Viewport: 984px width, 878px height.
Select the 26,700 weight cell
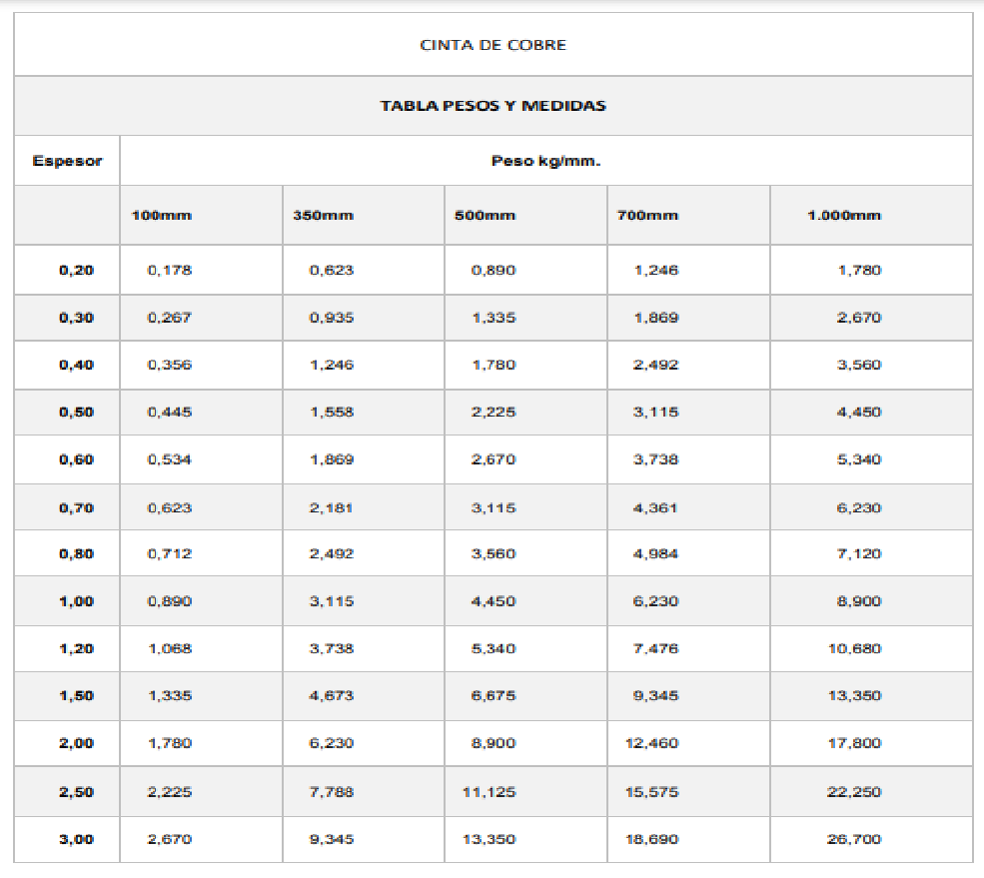[854, 839]
